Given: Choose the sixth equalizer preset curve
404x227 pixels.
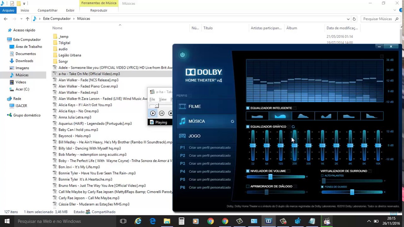Looking at the screenshot, I should click(x=372, y=116).
